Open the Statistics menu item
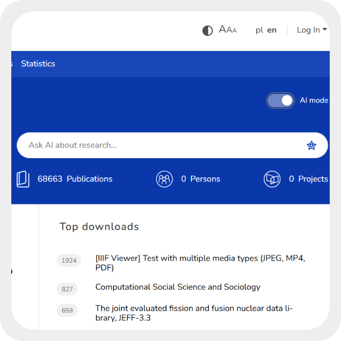341x341 pixels. pos(38,64)
